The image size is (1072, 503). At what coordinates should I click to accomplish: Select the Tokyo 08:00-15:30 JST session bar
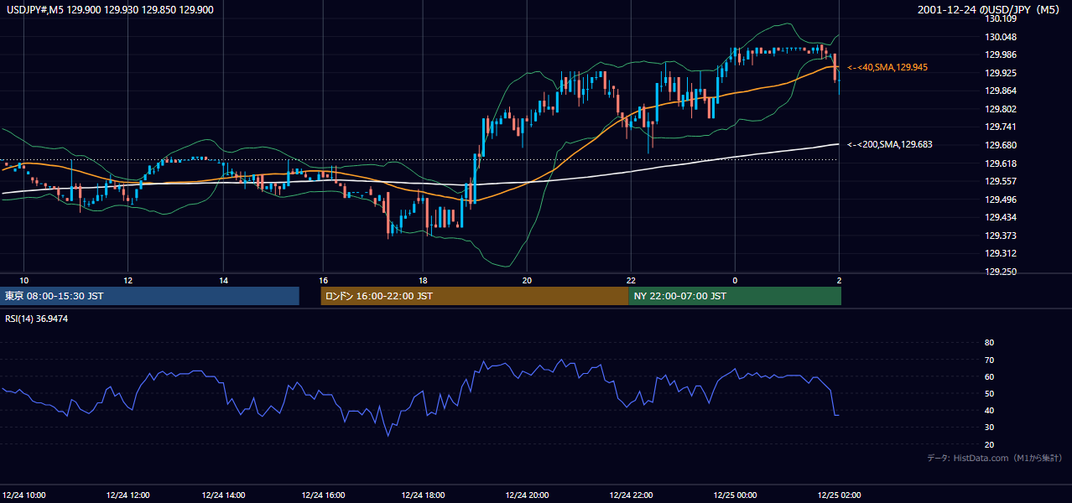click(x=149, y=296)
